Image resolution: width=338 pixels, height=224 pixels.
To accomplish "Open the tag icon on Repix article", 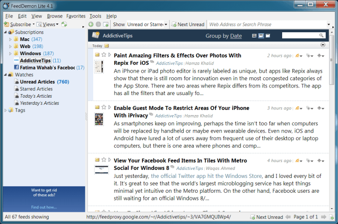I will pyautogui.click(x=308, y=55).
